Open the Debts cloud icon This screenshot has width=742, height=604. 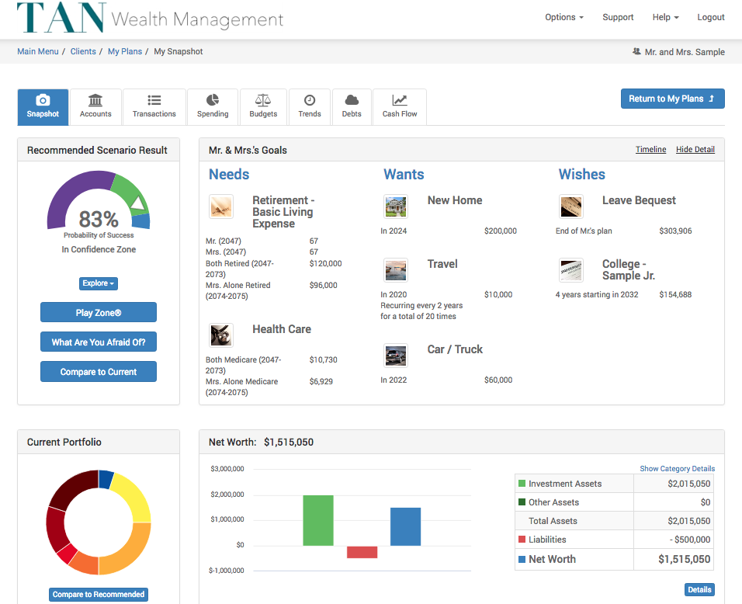tap(352, 102)
